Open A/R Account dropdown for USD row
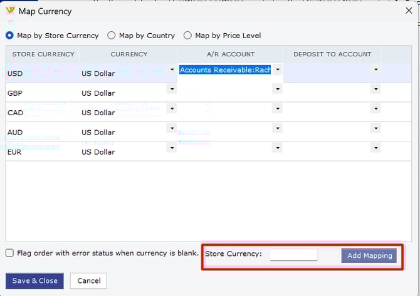Screen dimensions: 420x296 coord(278,69)
